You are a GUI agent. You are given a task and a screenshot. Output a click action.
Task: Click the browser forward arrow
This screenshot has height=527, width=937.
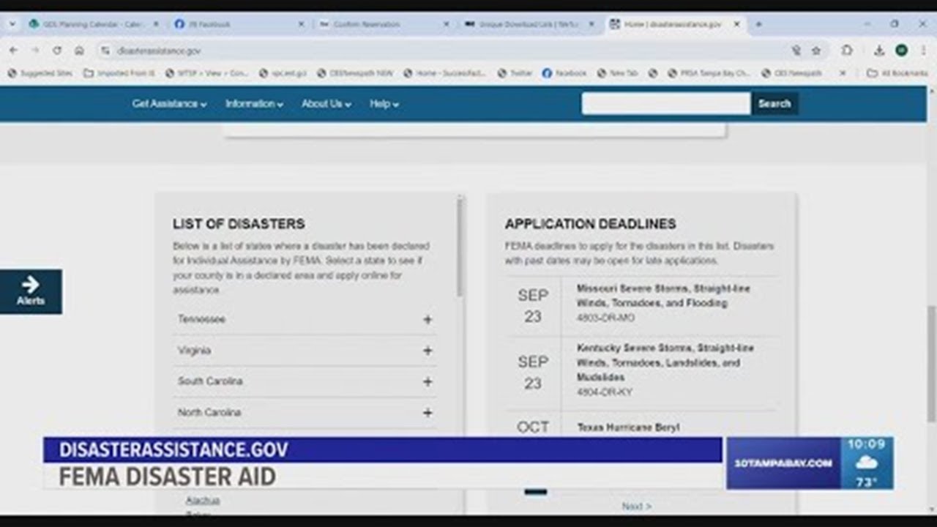34,51
